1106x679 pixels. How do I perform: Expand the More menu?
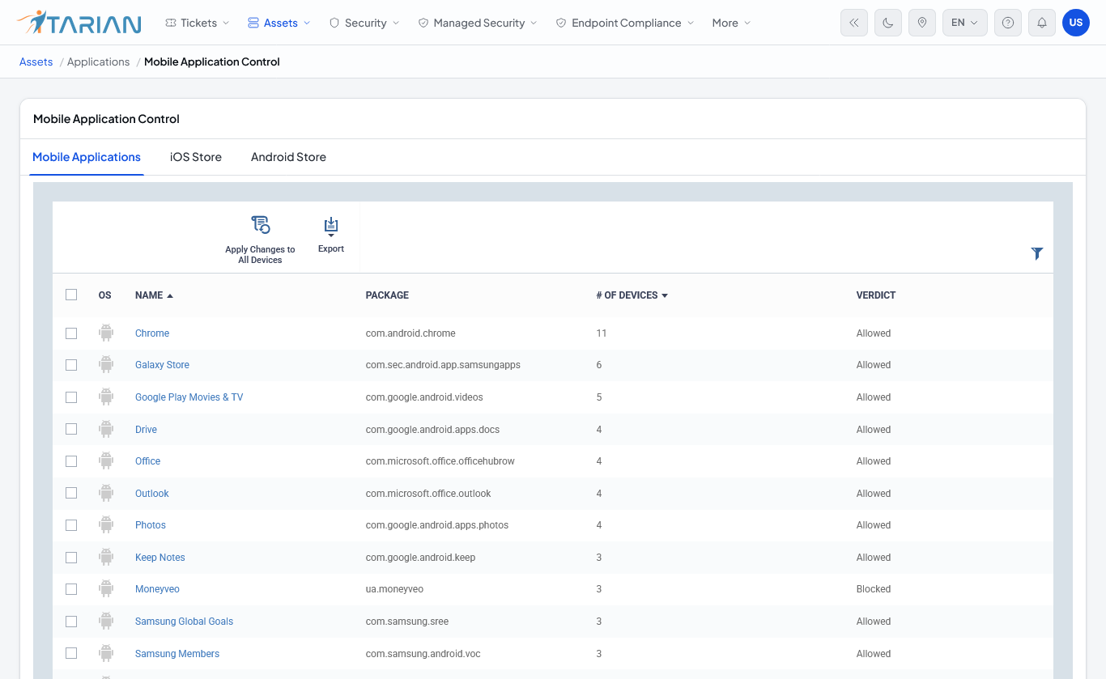(x=731, y=23)
